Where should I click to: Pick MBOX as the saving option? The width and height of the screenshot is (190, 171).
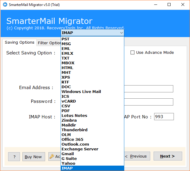point(92,63)
